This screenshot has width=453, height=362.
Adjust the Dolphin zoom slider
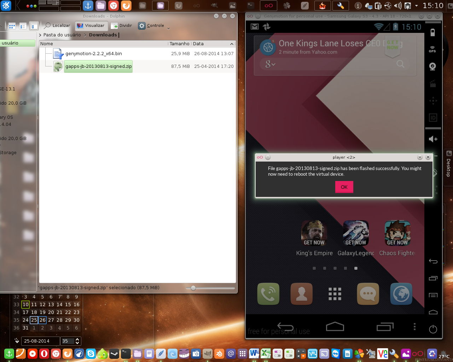coord(193,288)
